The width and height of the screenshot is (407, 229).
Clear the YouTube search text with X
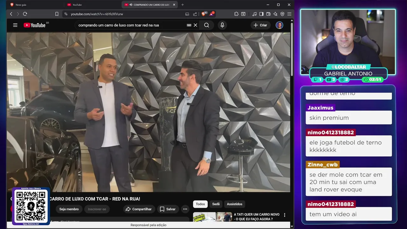click(x=196, y=25)
